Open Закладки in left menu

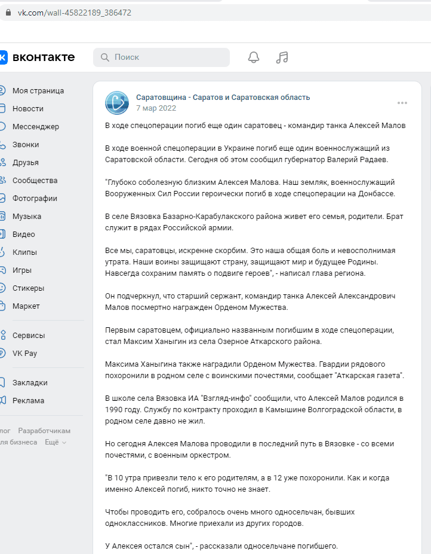tap(30, 383)
